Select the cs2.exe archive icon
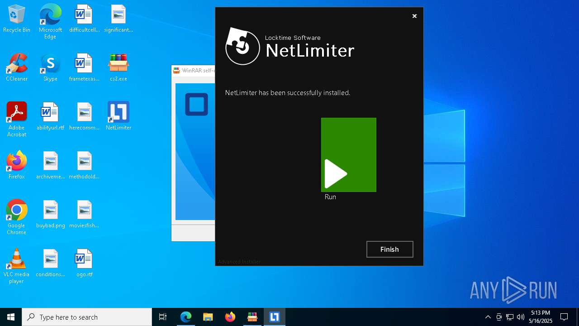Viewport: 579px width, 326px height. click(119, 68)
